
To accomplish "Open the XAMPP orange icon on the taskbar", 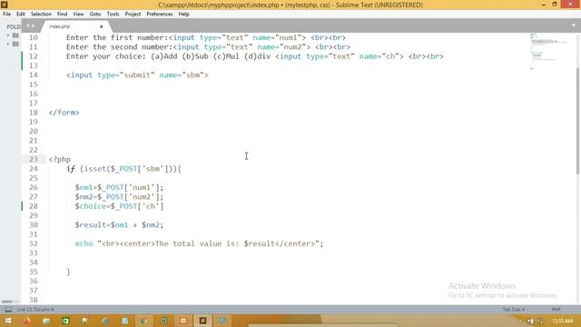I will coord(183,321).
